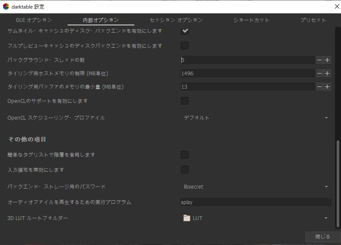Click the LUT folder icon
This screenshot has height=245, width=341.
point(186,218)
